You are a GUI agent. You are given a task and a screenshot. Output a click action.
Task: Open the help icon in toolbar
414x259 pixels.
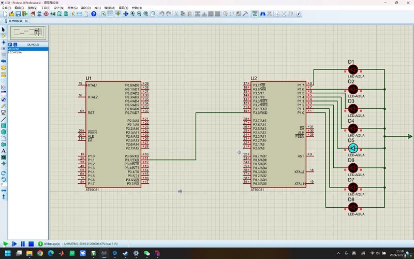[x=94, y=14]
